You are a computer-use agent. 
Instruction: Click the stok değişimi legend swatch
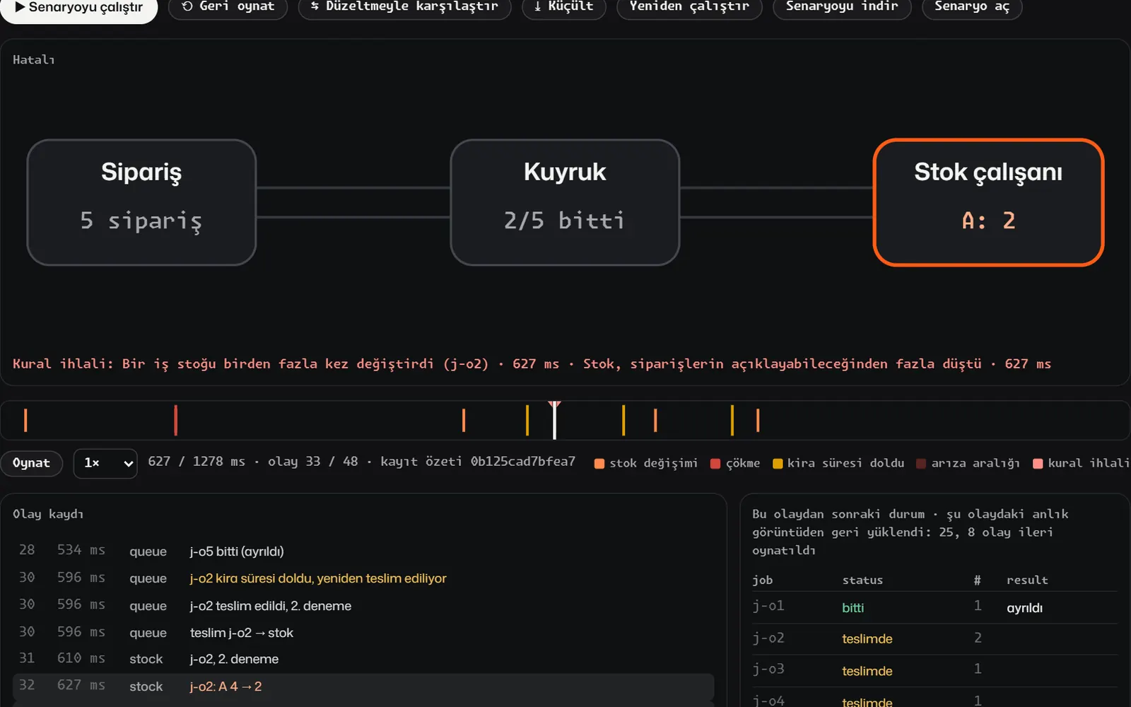(599, 464)
